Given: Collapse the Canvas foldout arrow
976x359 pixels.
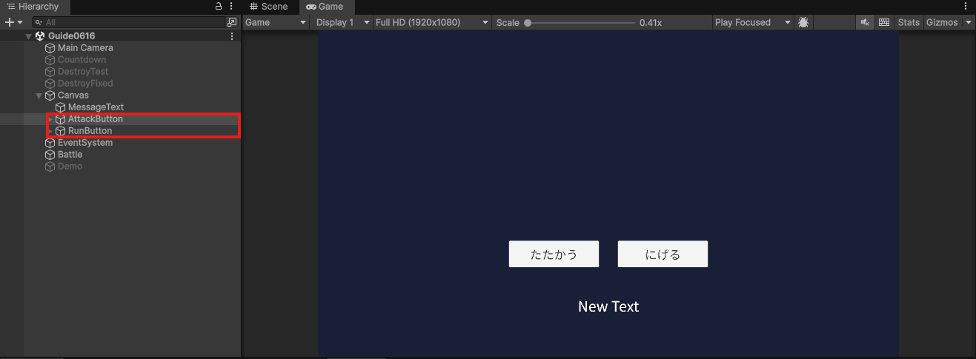Looking at the screenshot, I should click(x=39, y=95).
